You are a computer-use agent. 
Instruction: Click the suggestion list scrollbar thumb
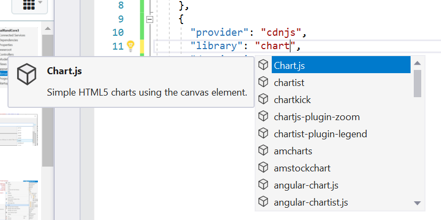pos(418,83)
